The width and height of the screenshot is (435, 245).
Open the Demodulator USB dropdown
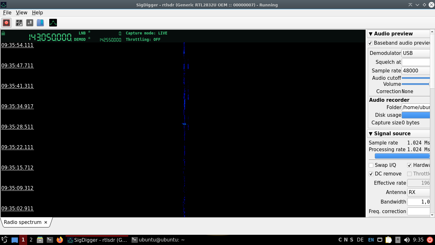(416, 53)
